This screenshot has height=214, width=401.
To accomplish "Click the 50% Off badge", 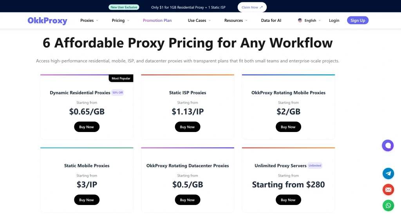I will coord(117,93).
